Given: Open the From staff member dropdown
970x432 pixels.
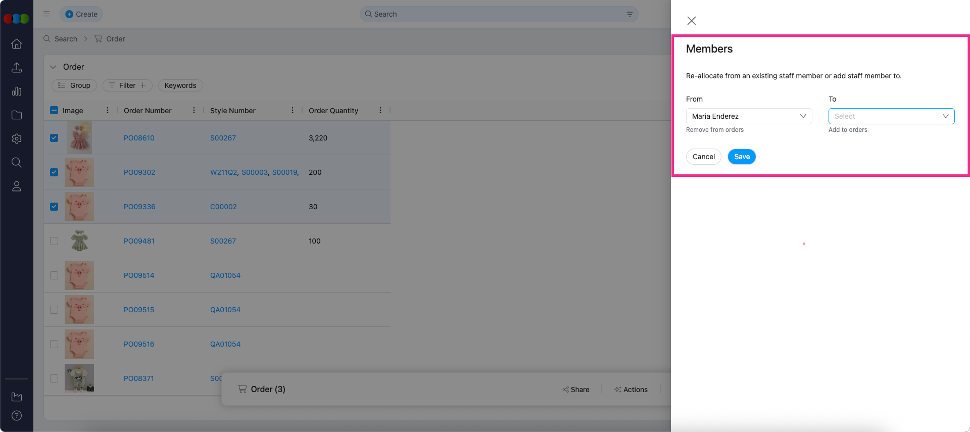Looking at the screenshot, I should [x=749, y=116].
